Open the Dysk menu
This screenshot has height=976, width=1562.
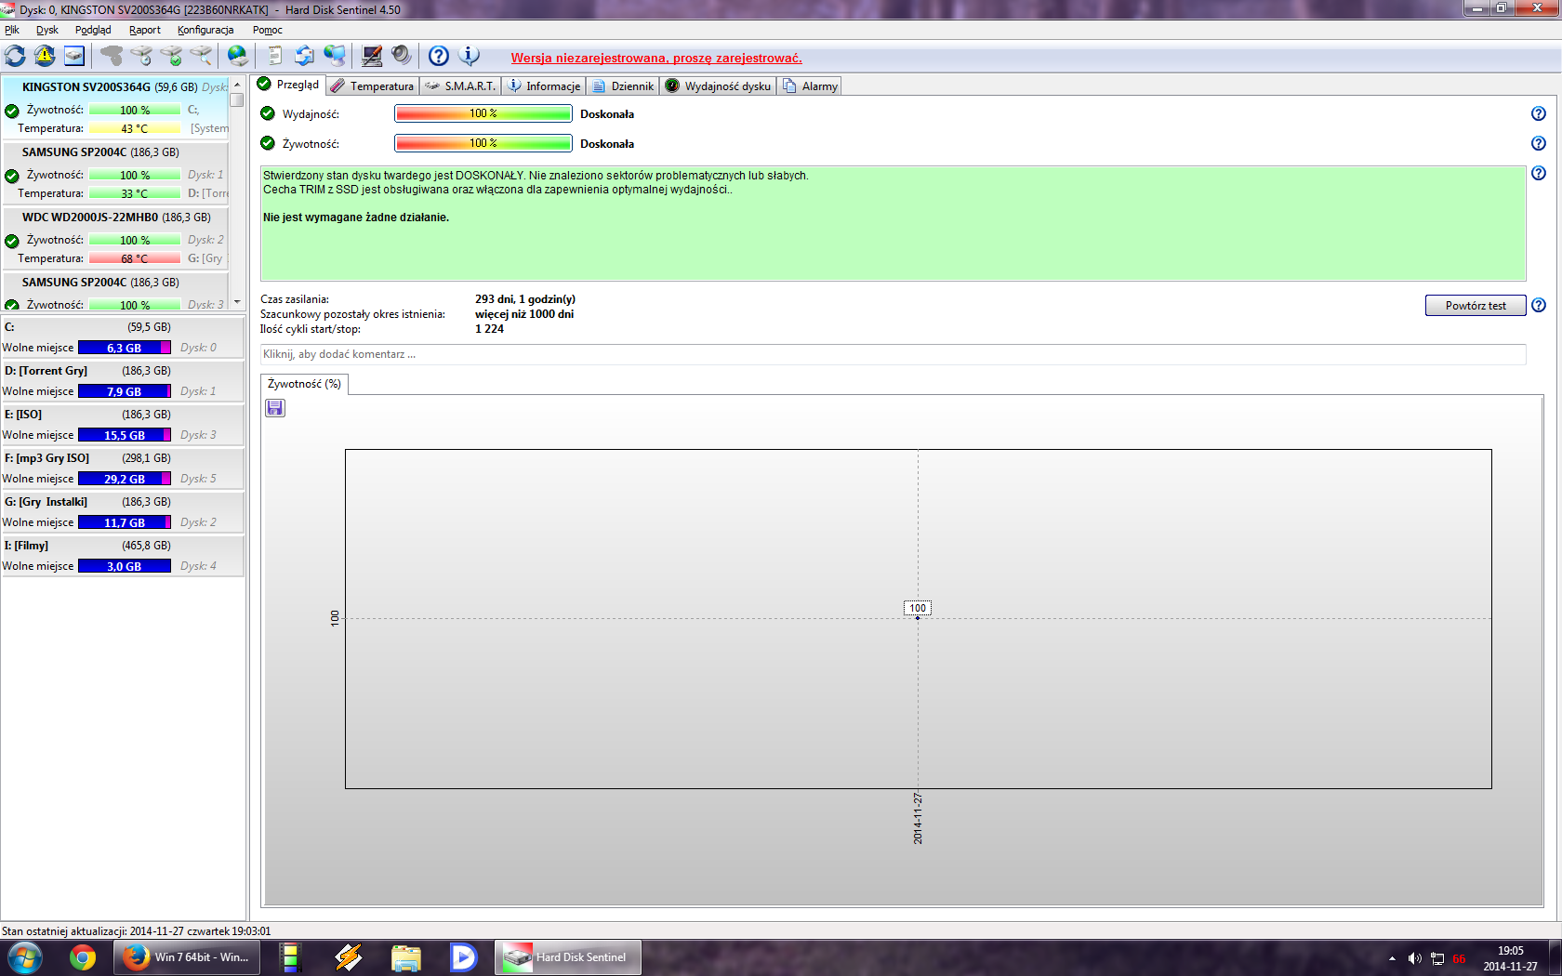tap(47, 30)
